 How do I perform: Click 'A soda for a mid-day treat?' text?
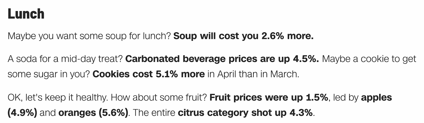pos(65,59)
